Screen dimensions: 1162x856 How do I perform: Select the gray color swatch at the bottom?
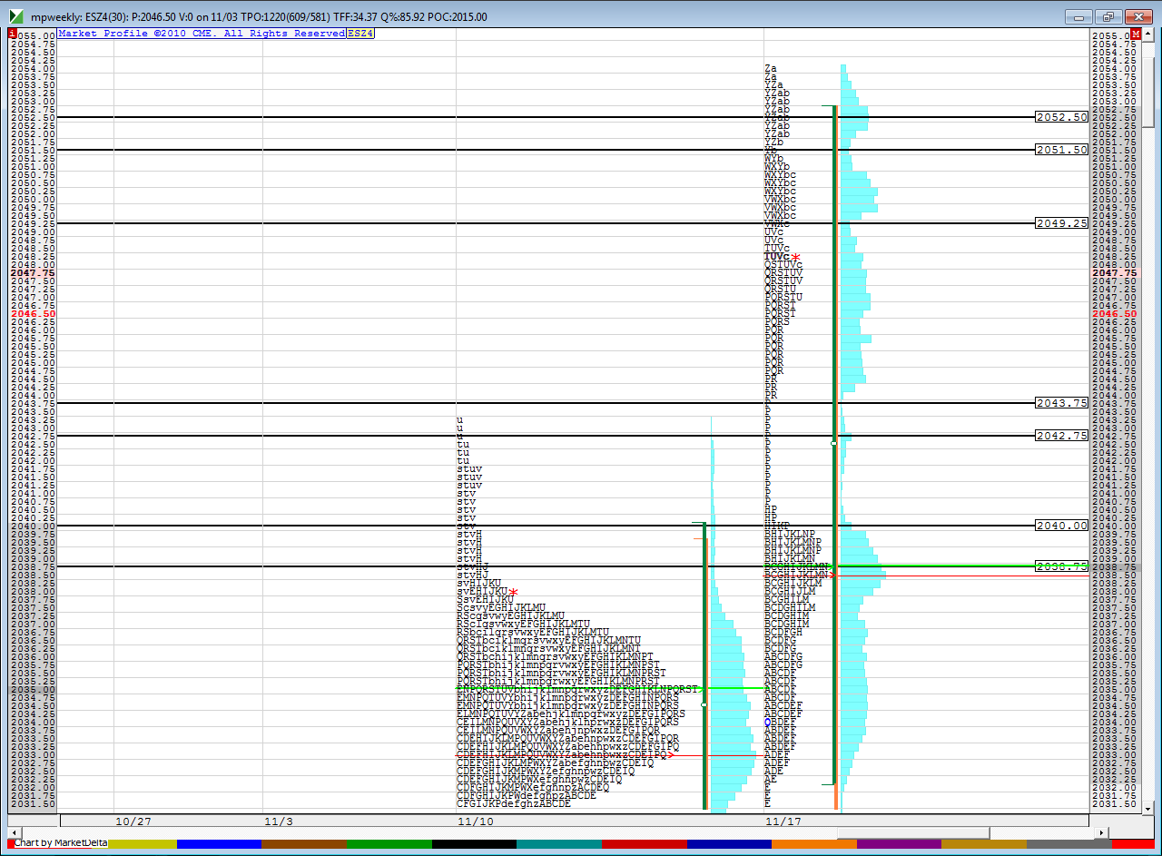(1068, 844)
